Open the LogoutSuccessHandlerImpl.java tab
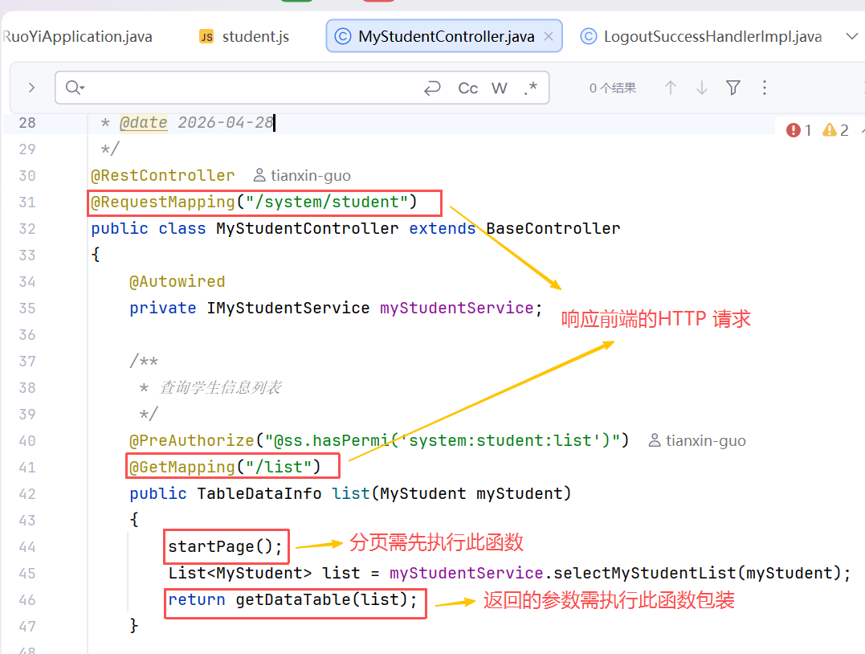 pos(701,36)
